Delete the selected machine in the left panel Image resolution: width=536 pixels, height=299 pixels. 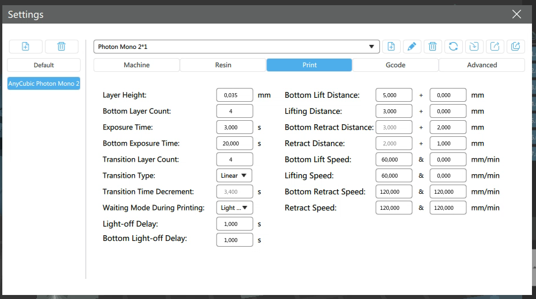point(62,47)
